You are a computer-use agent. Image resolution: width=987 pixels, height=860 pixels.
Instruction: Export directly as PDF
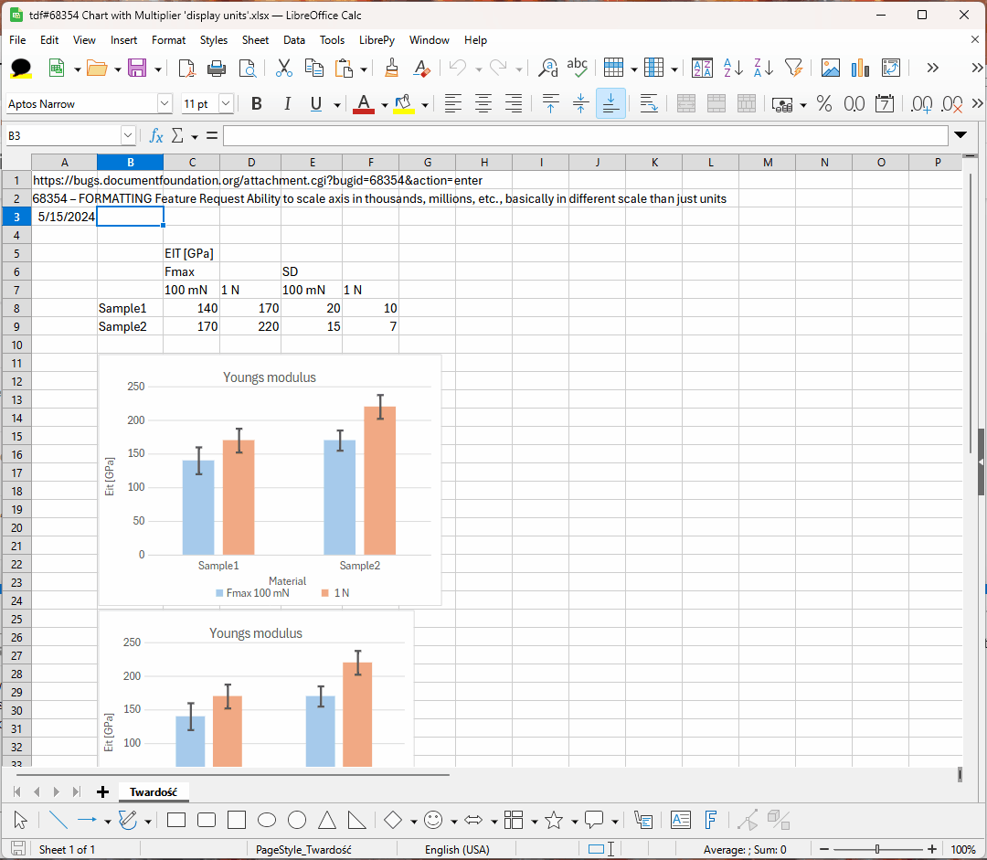pyautogui.click(x=186, y=68)
